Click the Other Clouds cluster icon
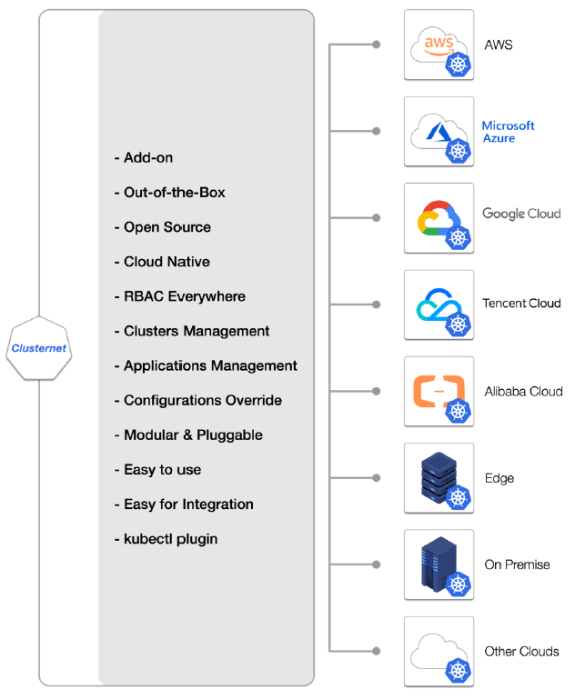 click(x=439, y=652)
